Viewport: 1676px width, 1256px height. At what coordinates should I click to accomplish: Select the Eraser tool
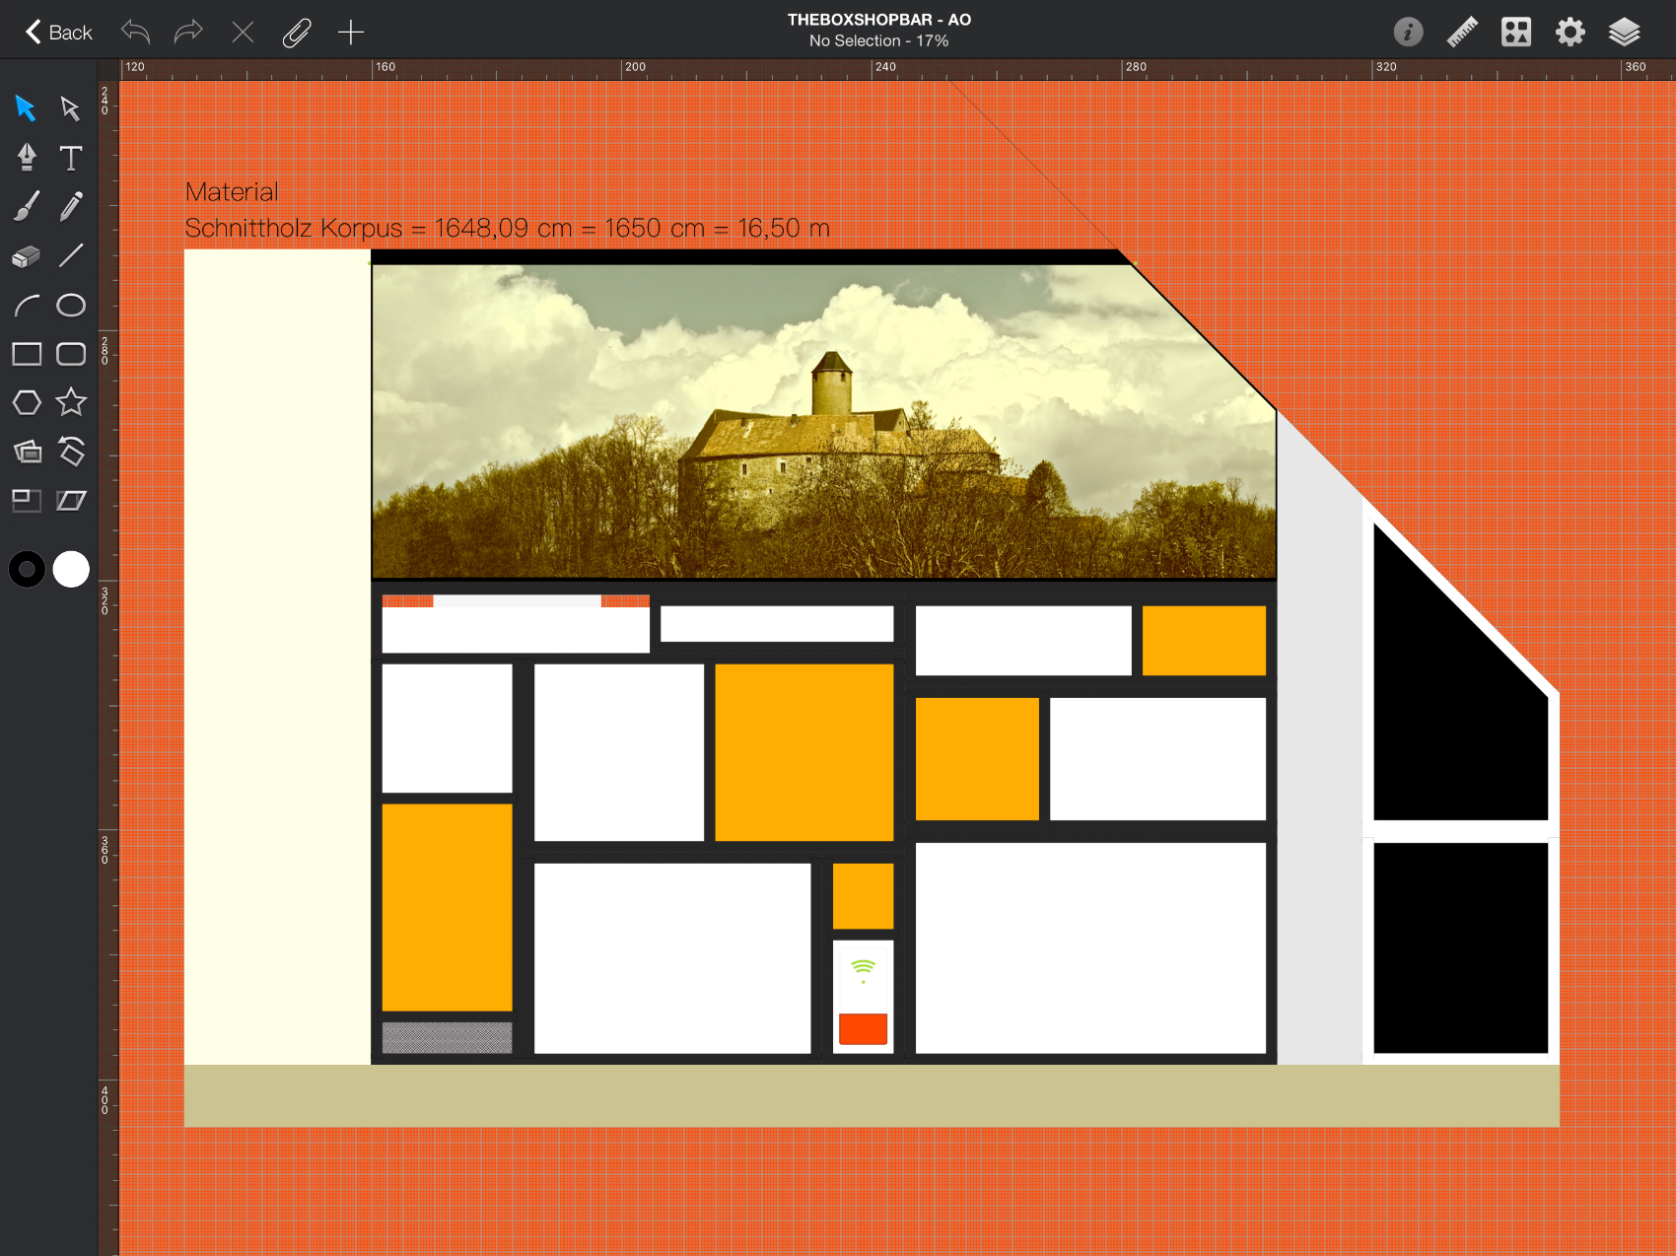pos(27,256)
